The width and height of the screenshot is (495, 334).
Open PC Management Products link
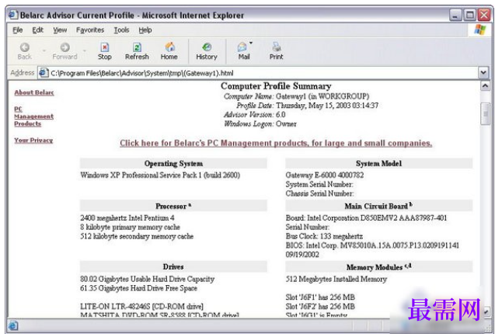coord(33,117)
